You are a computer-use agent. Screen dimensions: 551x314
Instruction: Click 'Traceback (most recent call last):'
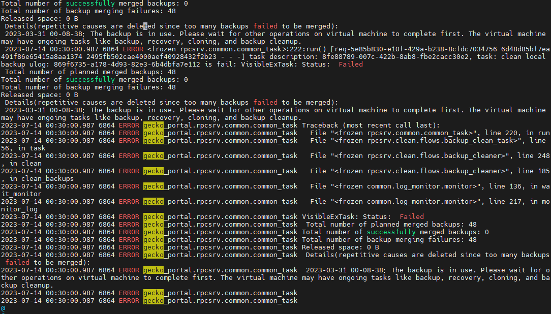(371, 125)
